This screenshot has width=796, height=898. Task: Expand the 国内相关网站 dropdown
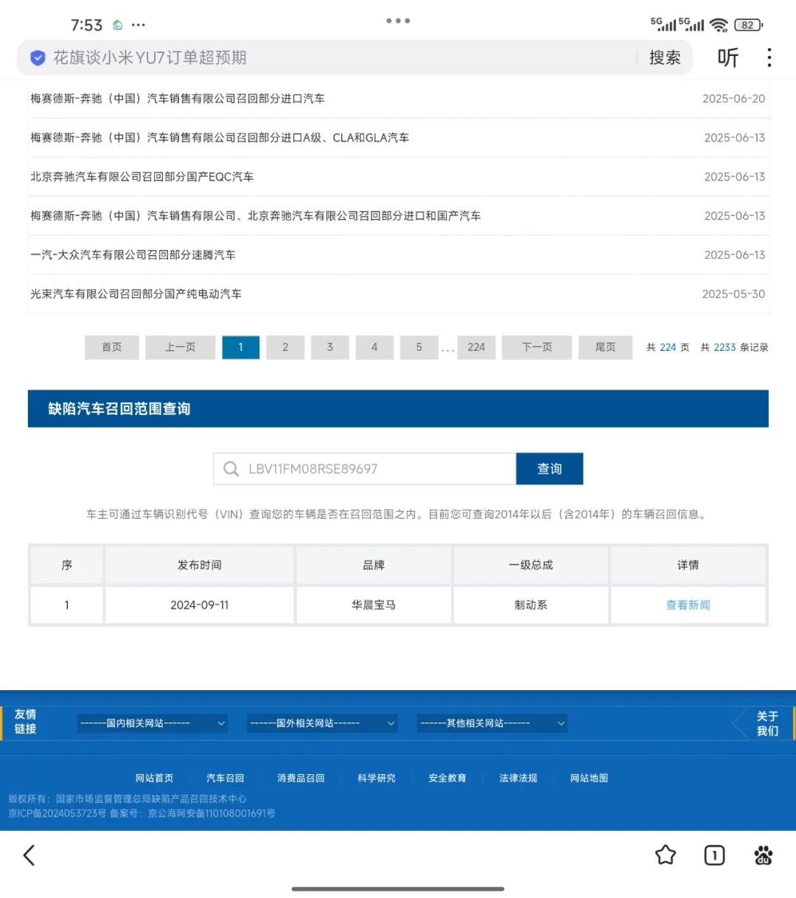[153, 723]
